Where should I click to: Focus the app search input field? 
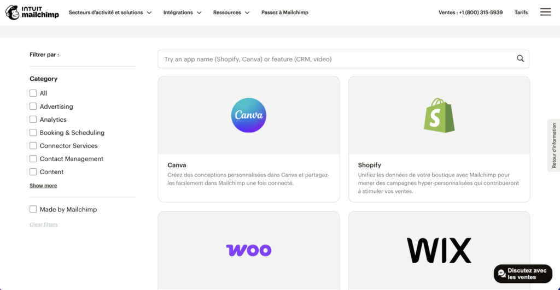343,59
